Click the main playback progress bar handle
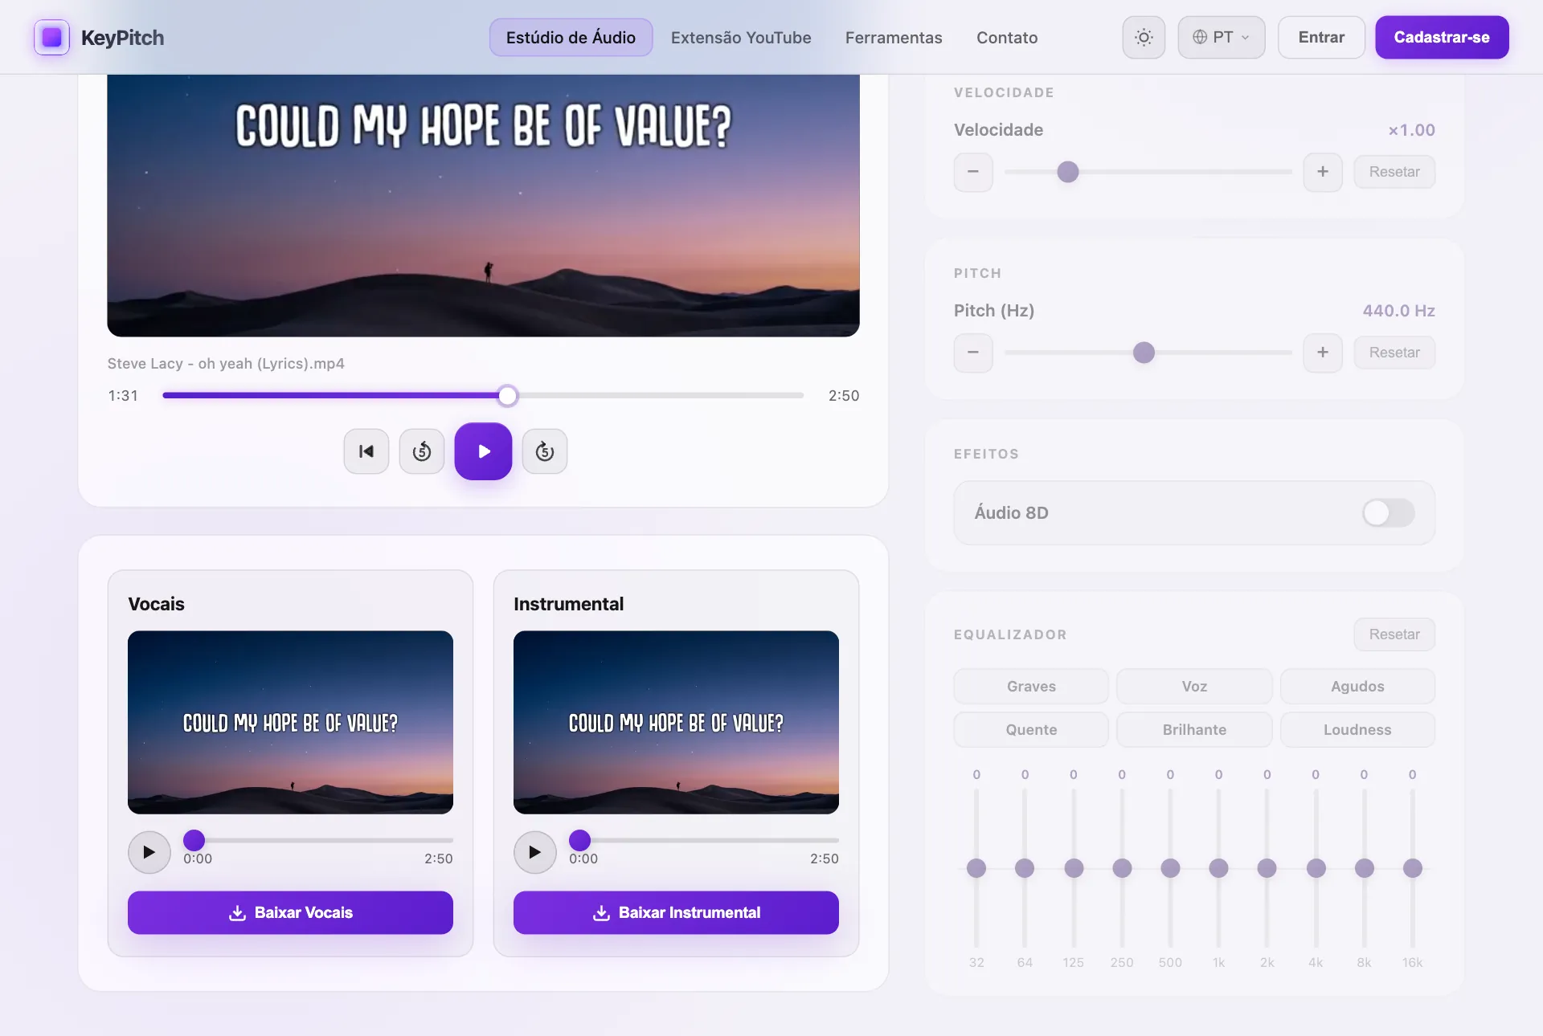Viewport: 1543px width, 1036px height. (x=507, y=395)
